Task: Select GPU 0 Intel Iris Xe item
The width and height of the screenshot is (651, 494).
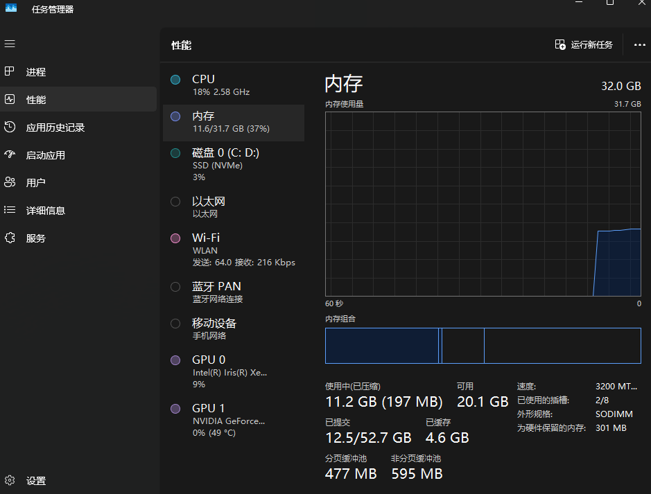Action: click(234, 371)
